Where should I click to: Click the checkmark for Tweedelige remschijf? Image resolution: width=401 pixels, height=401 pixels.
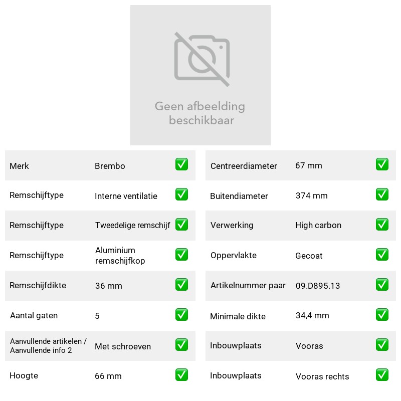[x=181, y=224]
